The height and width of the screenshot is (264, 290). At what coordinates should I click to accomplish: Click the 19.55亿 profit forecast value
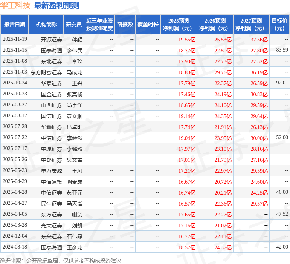click(x=187, y=39)
